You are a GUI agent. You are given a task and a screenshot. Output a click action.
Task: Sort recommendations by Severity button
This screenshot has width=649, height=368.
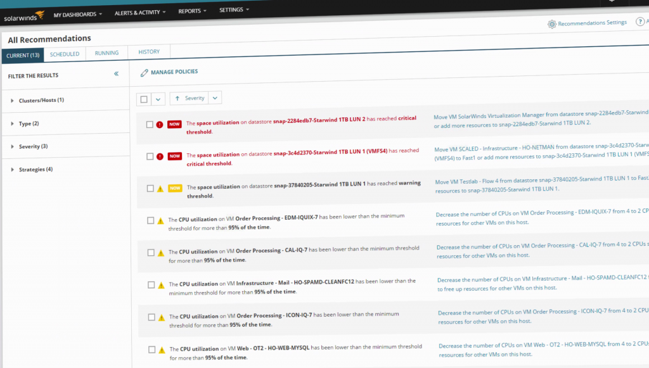coord(189,98)
